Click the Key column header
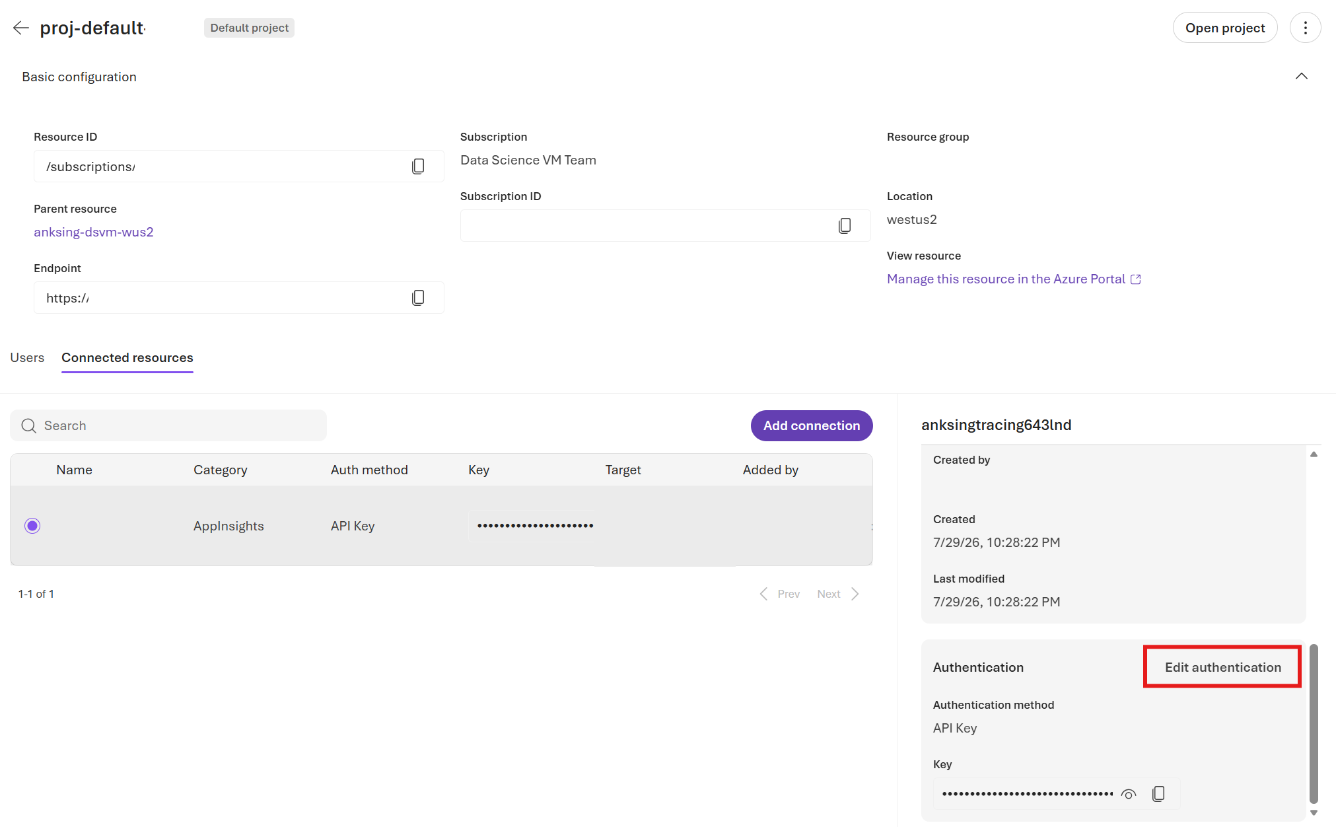The width and height of the screenshot is (1336, 827). tap(479, 470)
